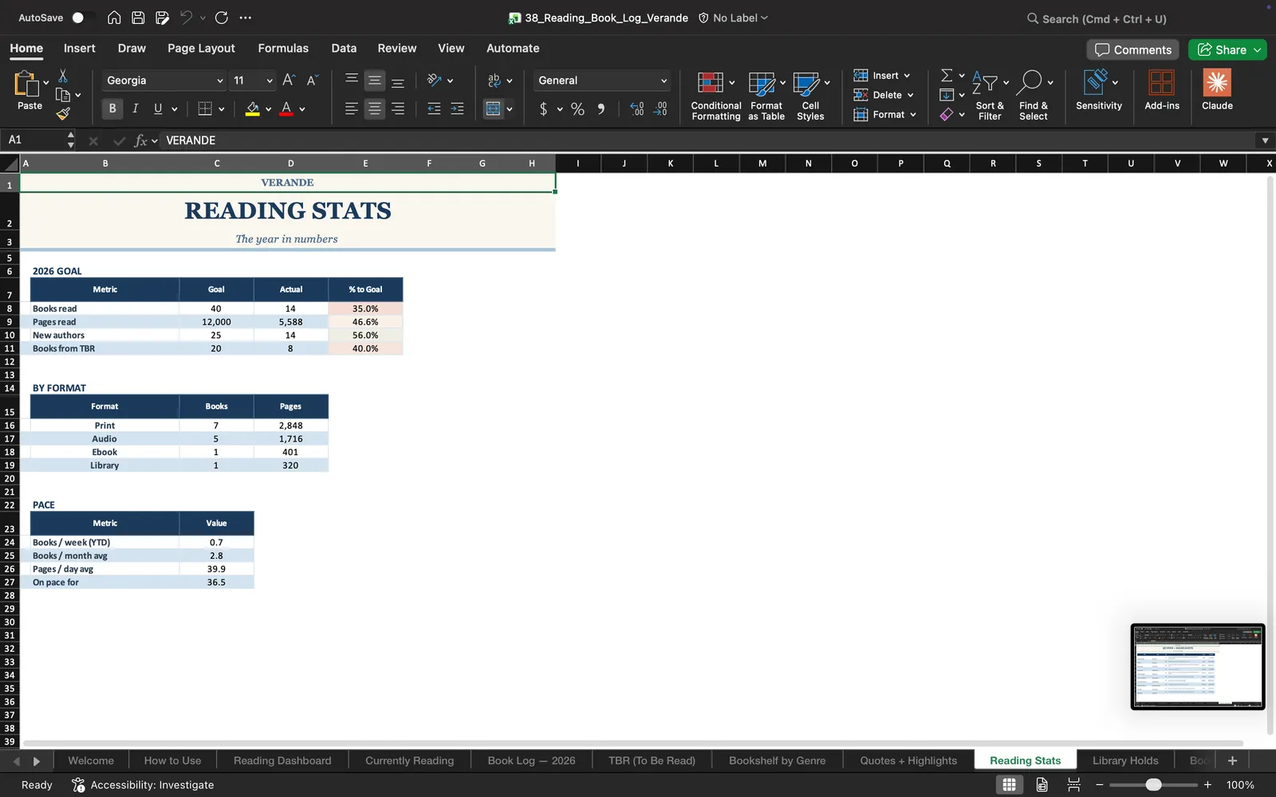The image size is (1276, 797).
Task: Open Sort & Filter
Action: pyautogui.click(x=990, y=96)
